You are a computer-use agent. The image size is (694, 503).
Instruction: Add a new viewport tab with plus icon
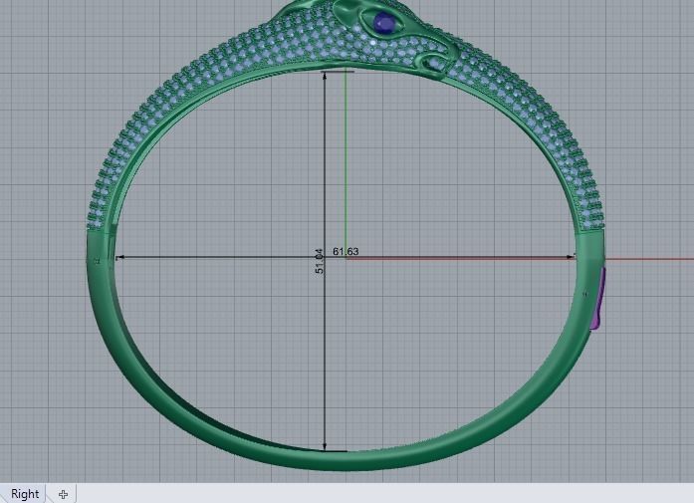[x=63, y=494]
